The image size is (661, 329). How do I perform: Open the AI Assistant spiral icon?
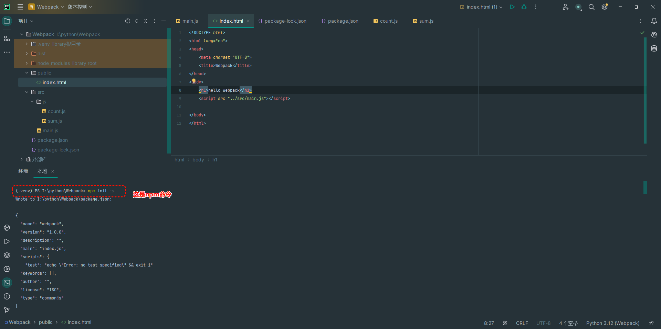tap(654, 35)
